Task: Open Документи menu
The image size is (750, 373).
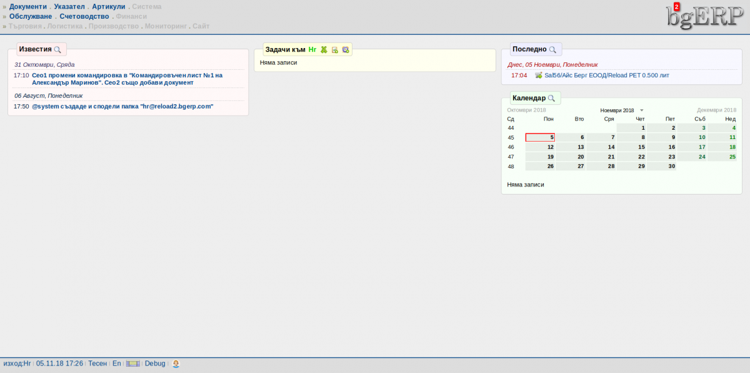Action: click(28, 6)
